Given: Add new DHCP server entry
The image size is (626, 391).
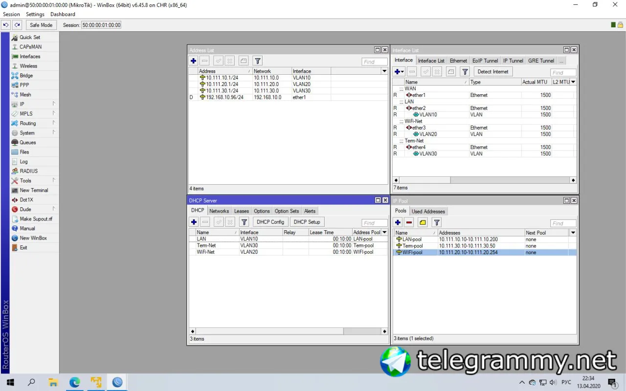Looking at the screenshot, I should pos(194,222).
